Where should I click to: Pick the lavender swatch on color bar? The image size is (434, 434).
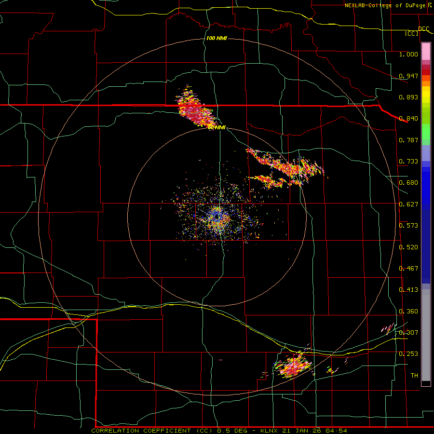click(x=426, y=153)
